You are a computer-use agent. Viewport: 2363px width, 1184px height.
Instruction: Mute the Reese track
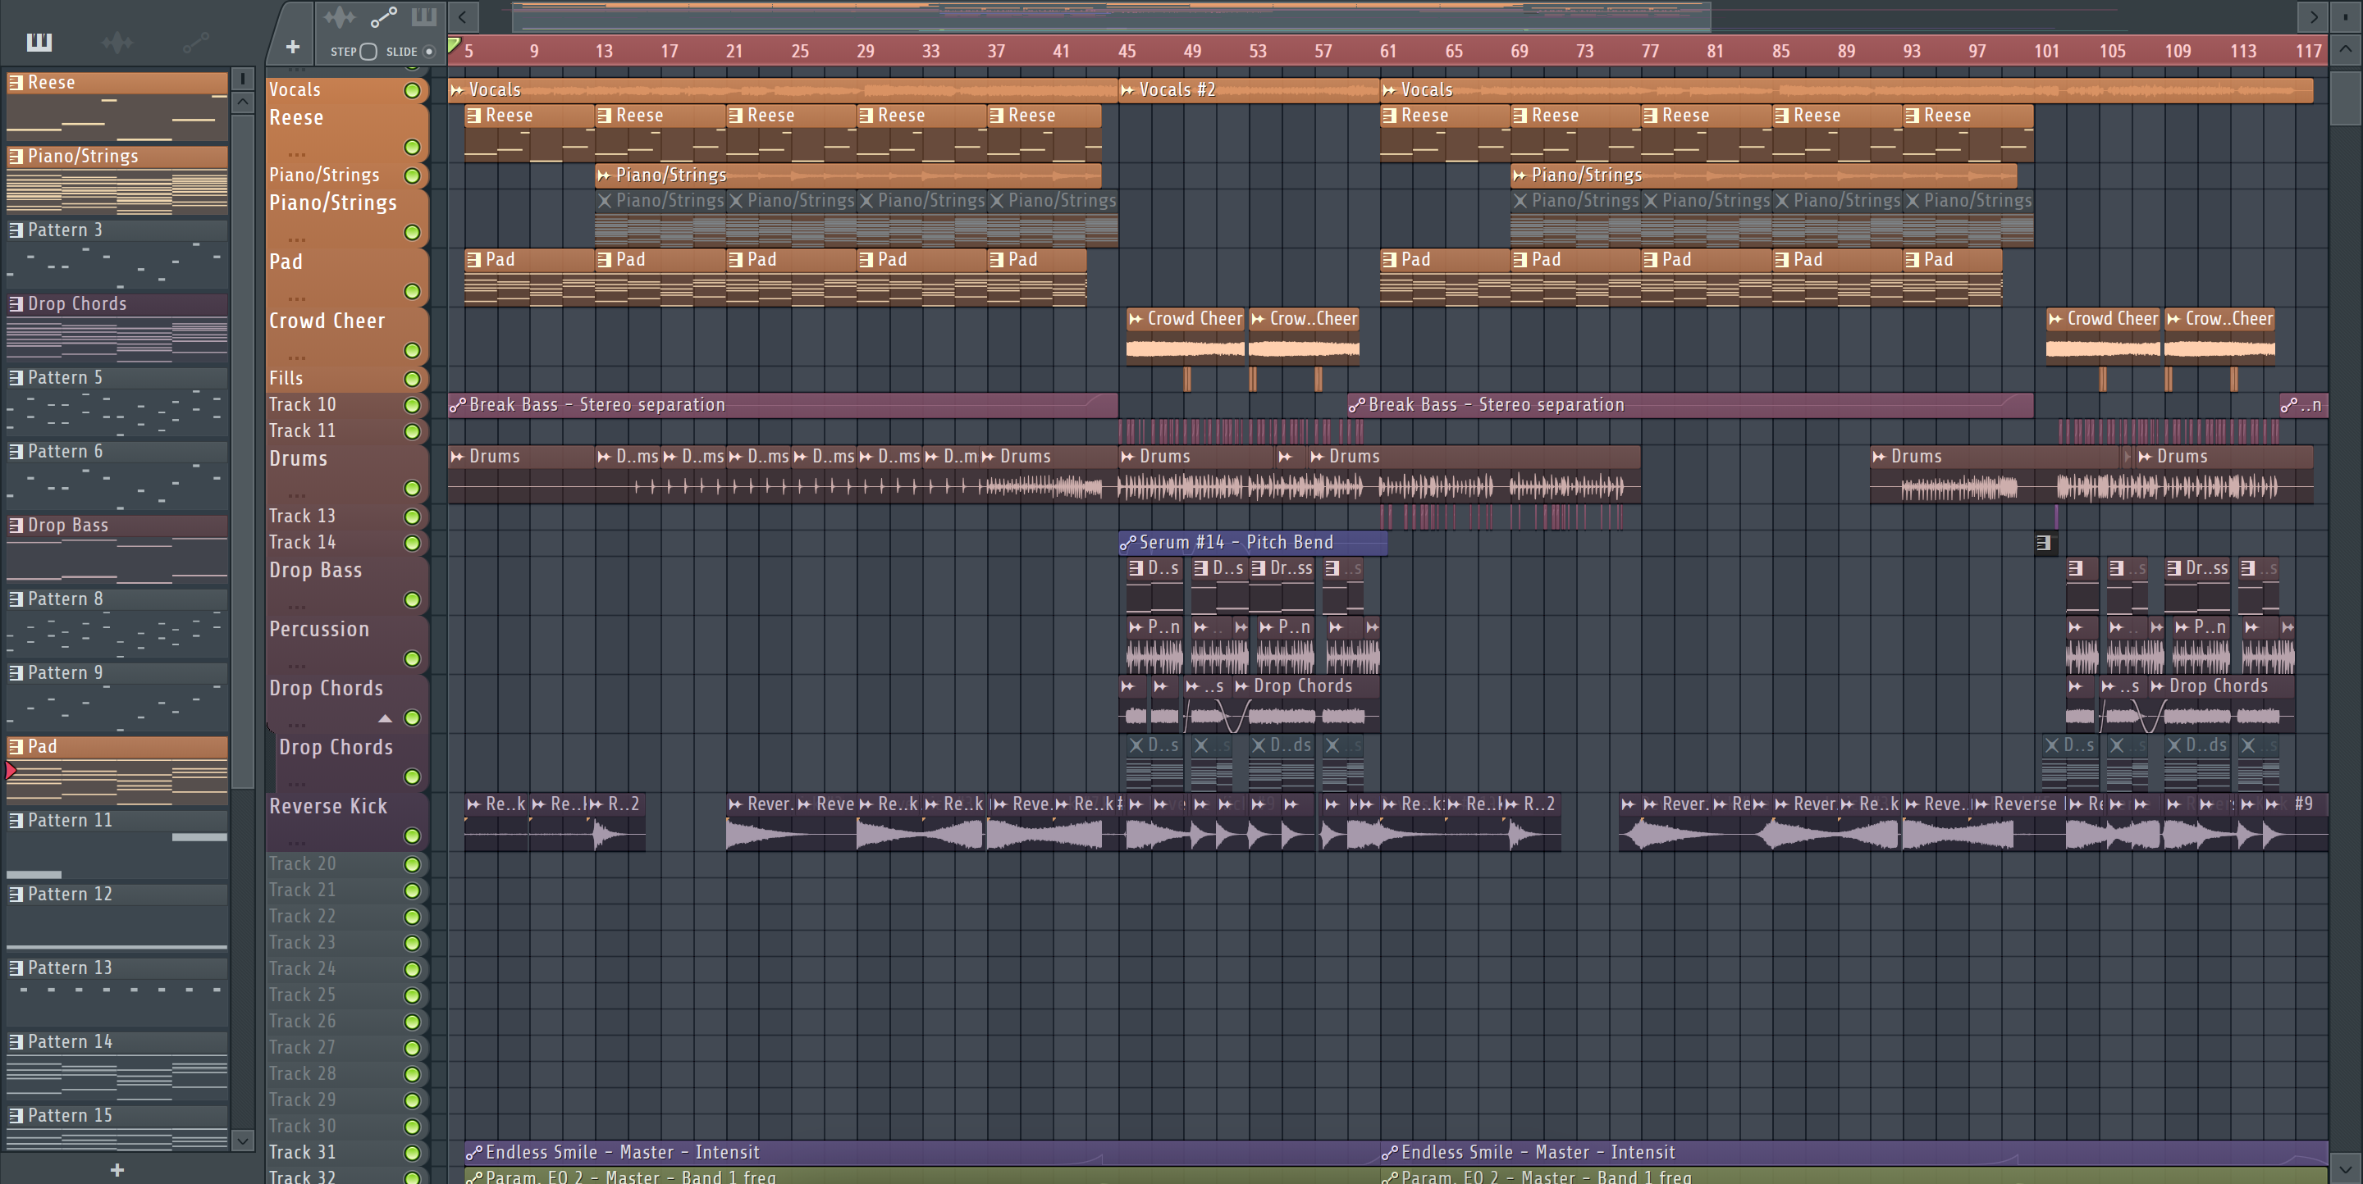[412, 147]
